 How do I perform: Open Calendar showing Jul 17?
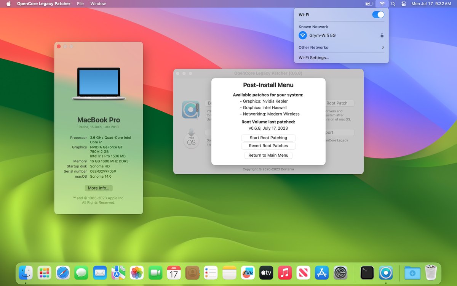[174, 273]
